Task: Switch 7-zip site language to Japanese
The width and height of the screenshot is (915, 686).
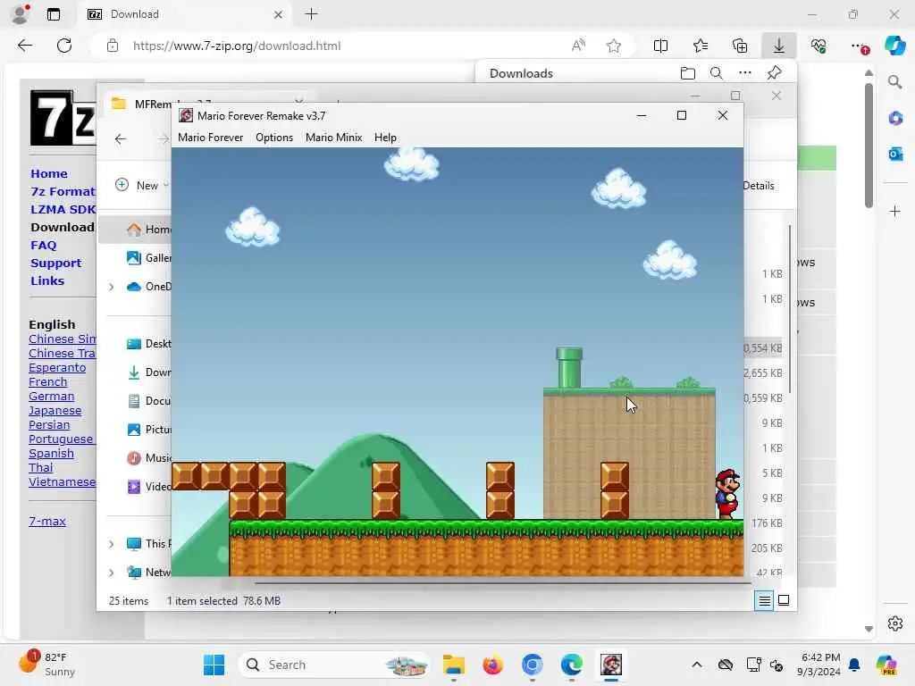Action: (55, 411)
